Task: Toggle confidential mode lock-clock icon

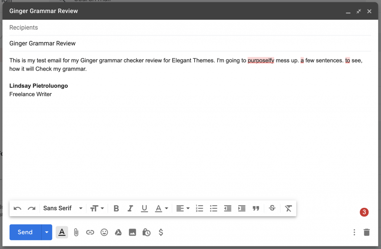Action: pos(147,232)
